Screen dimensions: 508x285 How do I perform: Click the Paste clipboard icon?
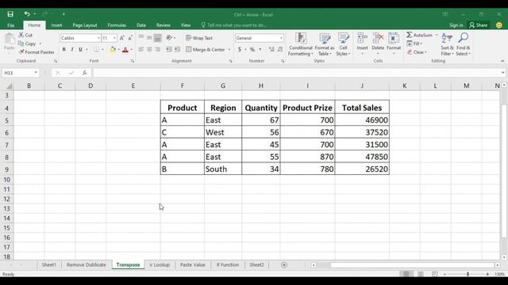point(10,40)
